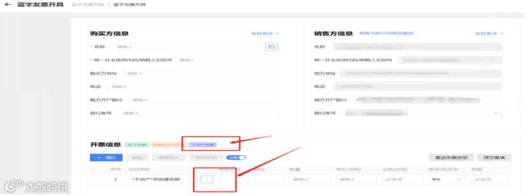Click the 单位 input in row 1
This screenshot has height=196, width=524.
(269, 180)
